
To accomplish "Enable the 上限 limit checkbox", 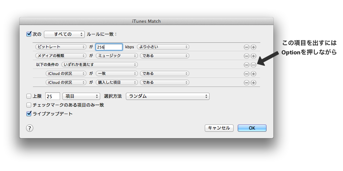I will [x=29, y=96].
